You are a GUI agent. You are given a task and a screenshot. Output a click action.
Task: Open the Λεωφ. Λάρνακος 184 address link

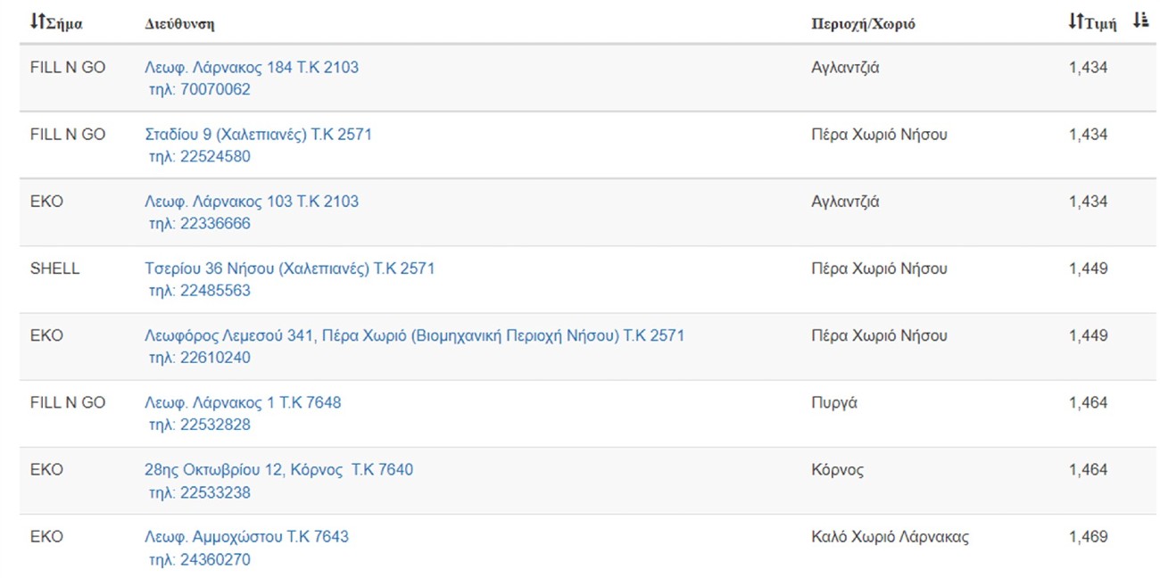click(x=252, y=67)
